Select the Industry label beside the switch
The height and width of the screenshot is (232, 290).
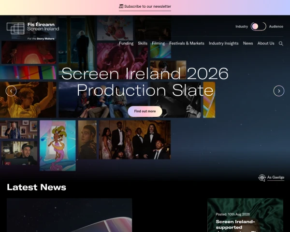click(x=242, y=27)
